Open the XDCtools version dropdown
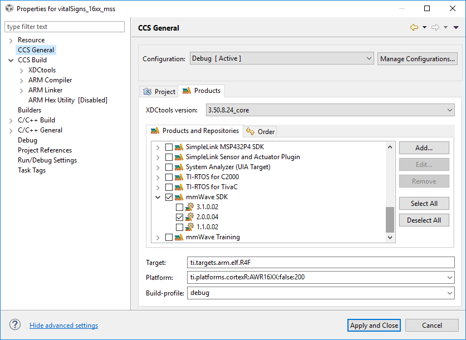 point(330,110)
